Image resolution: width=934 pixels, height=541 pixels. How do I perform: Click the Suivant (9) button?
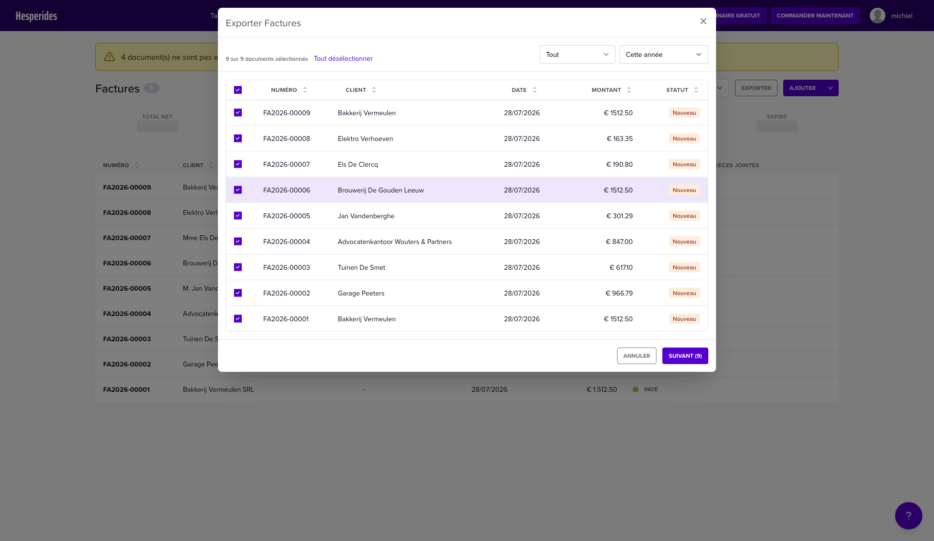[685, 356]
